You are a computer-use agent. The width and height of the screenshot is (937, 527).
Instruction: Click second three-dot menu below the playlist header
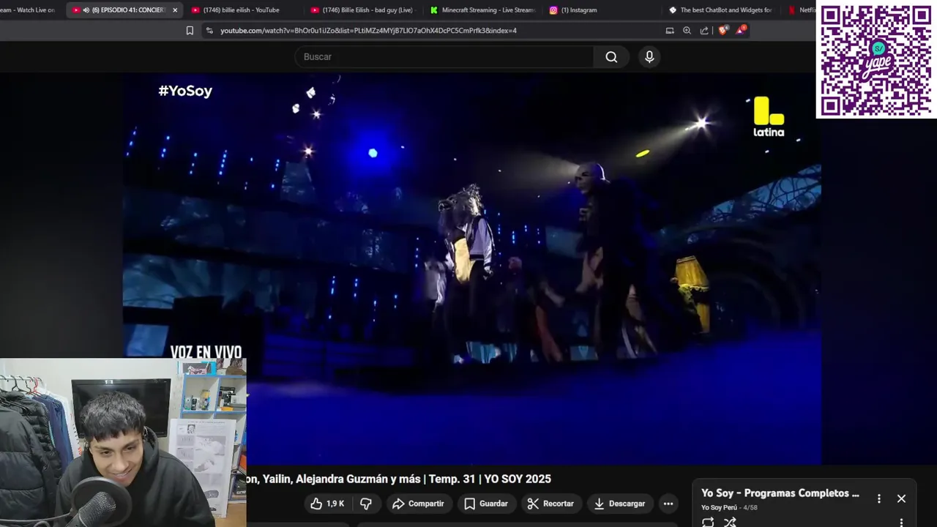[901, 522]
